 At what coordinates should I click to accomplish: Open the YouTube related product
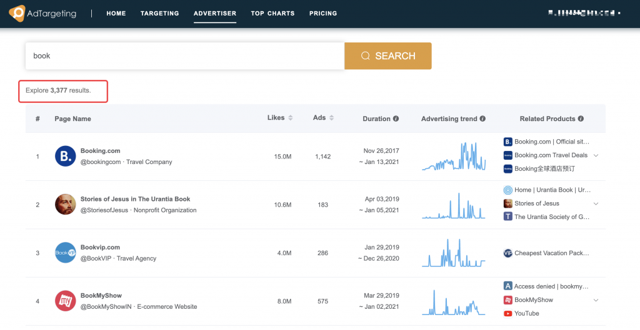526,313
